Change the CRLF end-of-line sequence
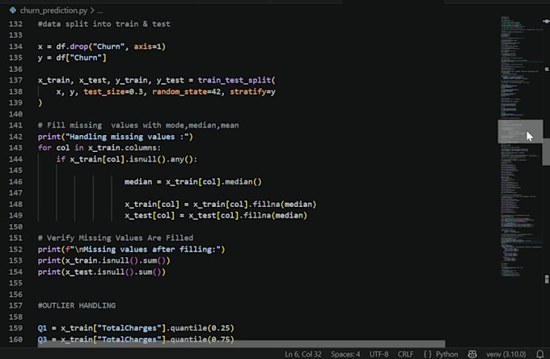 click(405, 354)
